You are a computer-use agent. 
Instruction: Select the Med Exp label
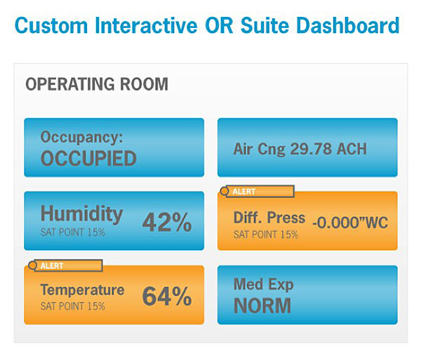click(x=263, y=285)
